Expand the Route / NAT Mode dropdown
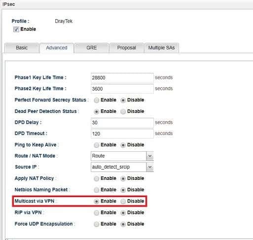 (150, 156)
